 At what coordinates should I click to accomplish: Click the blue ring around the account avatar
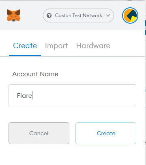(x=130, y=8)
